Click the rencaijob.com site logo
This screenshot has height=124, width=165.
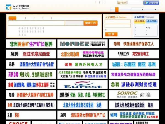click(x=18, y=7)
